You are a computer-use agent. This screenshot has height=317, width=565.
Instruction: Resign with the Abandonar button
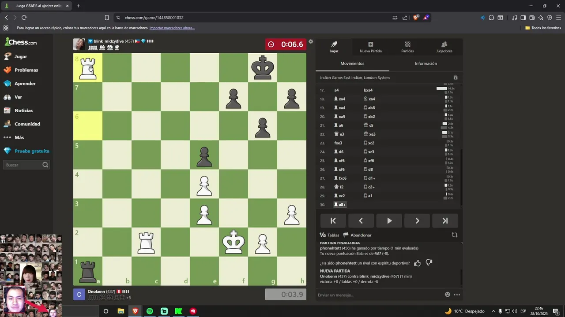point(358,235)
